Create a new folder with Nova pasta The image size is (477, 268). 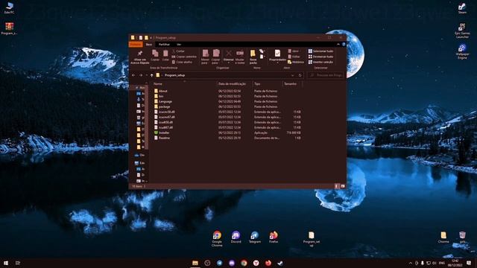[253, 57]
